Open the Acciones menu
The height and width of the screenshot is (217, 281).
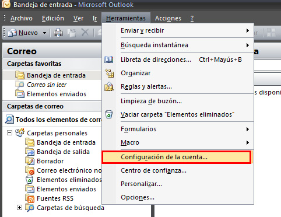pos(168,18)
